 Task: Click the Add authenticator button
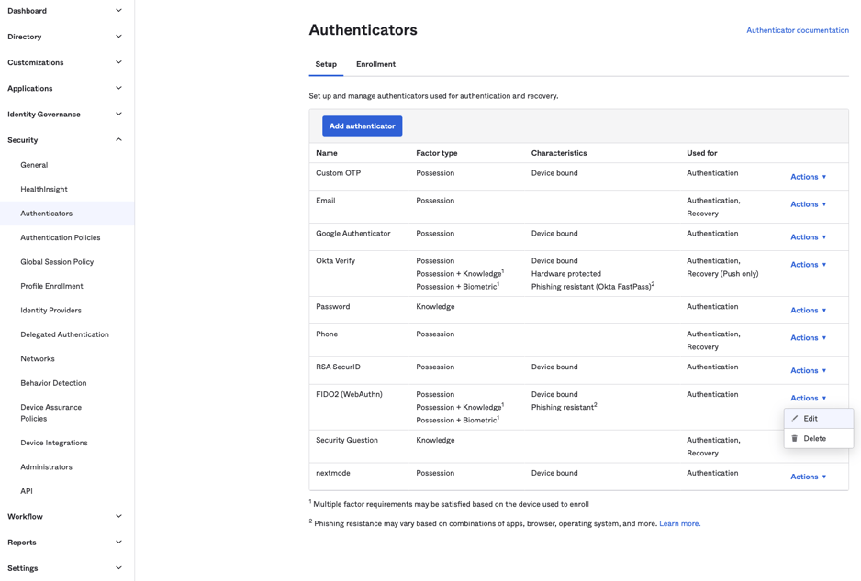coord(362,126)
